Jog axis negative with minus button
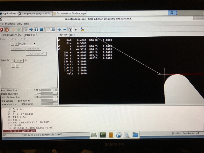 pos(12,44)
